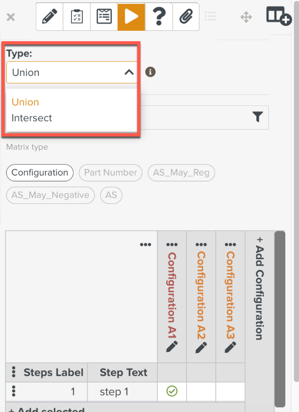Click the info (i) icon next to Type
The image size is (299, 412).
pos(150,72)
